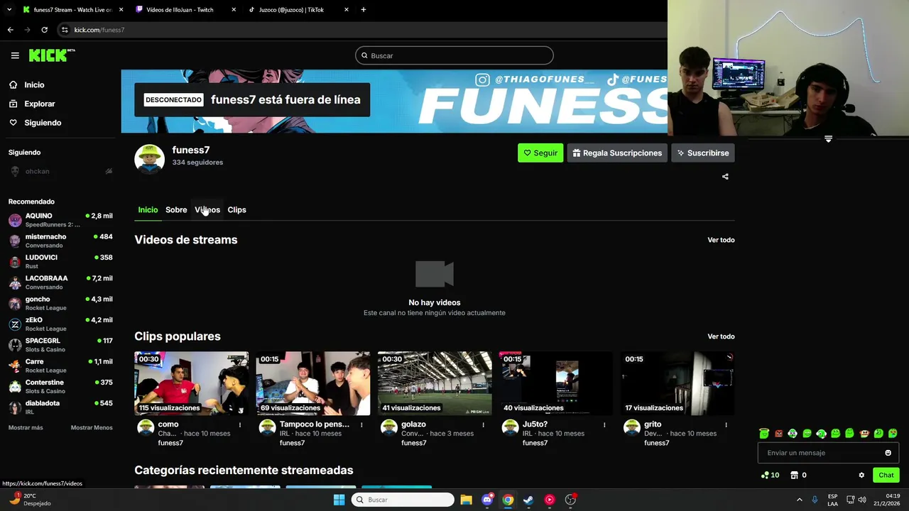Play the 'grito' clip thumbnail

(x=677, y=383)
